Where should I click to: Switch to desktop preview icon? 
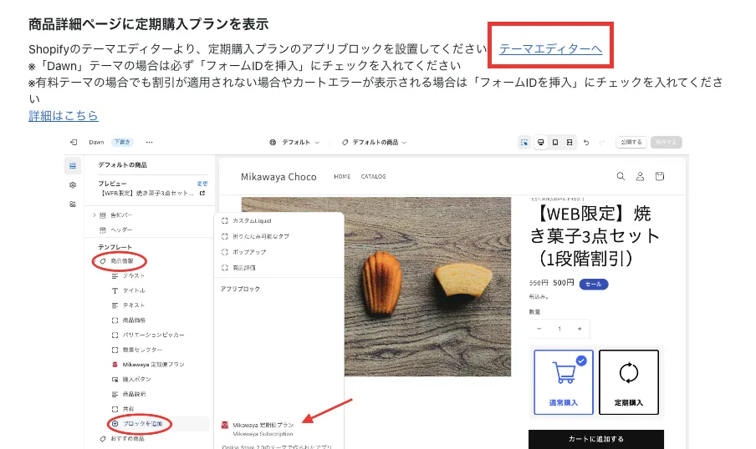[540, 143]
